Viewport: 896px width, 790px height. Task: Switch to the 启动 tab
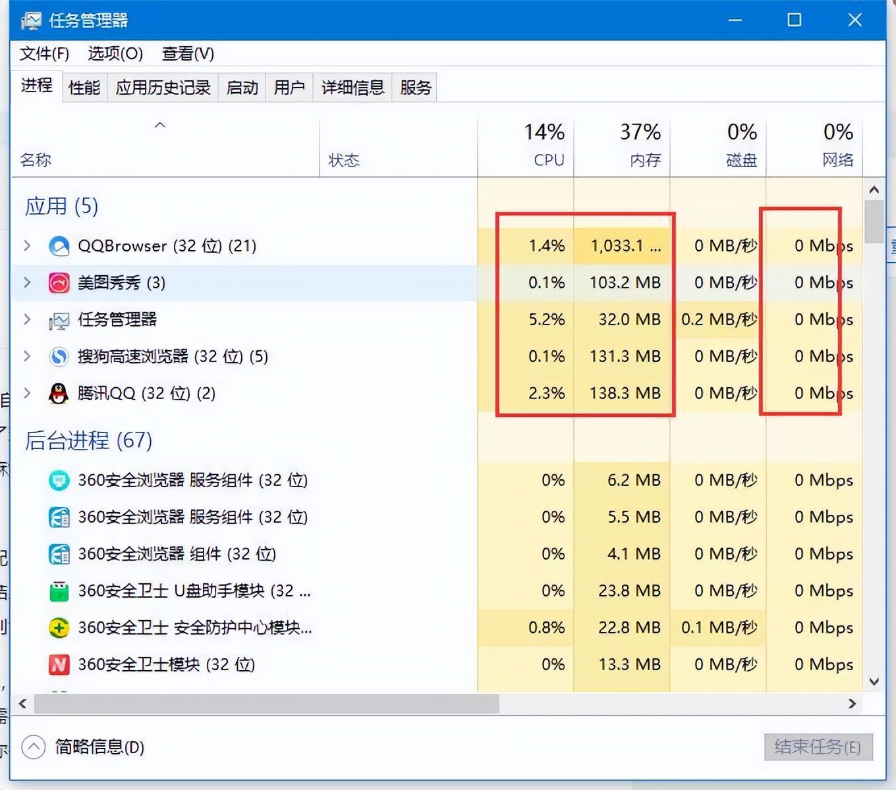click(x=242, y=88)
